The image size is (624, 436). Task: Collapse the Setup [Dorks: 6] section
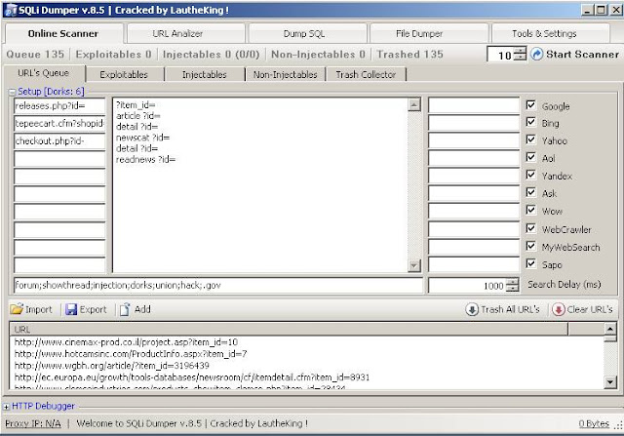pos(12,92)
